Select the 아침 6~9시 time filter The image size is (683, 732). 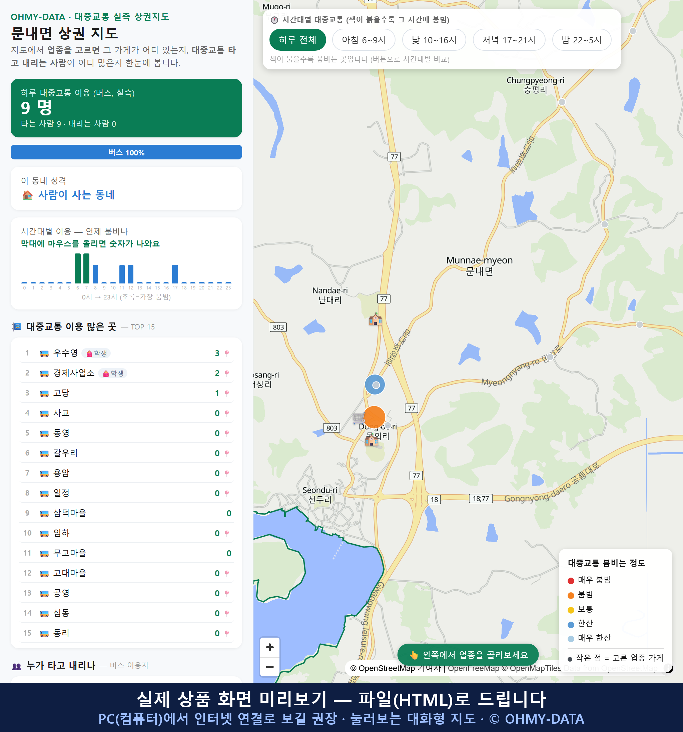pos(364,40)
